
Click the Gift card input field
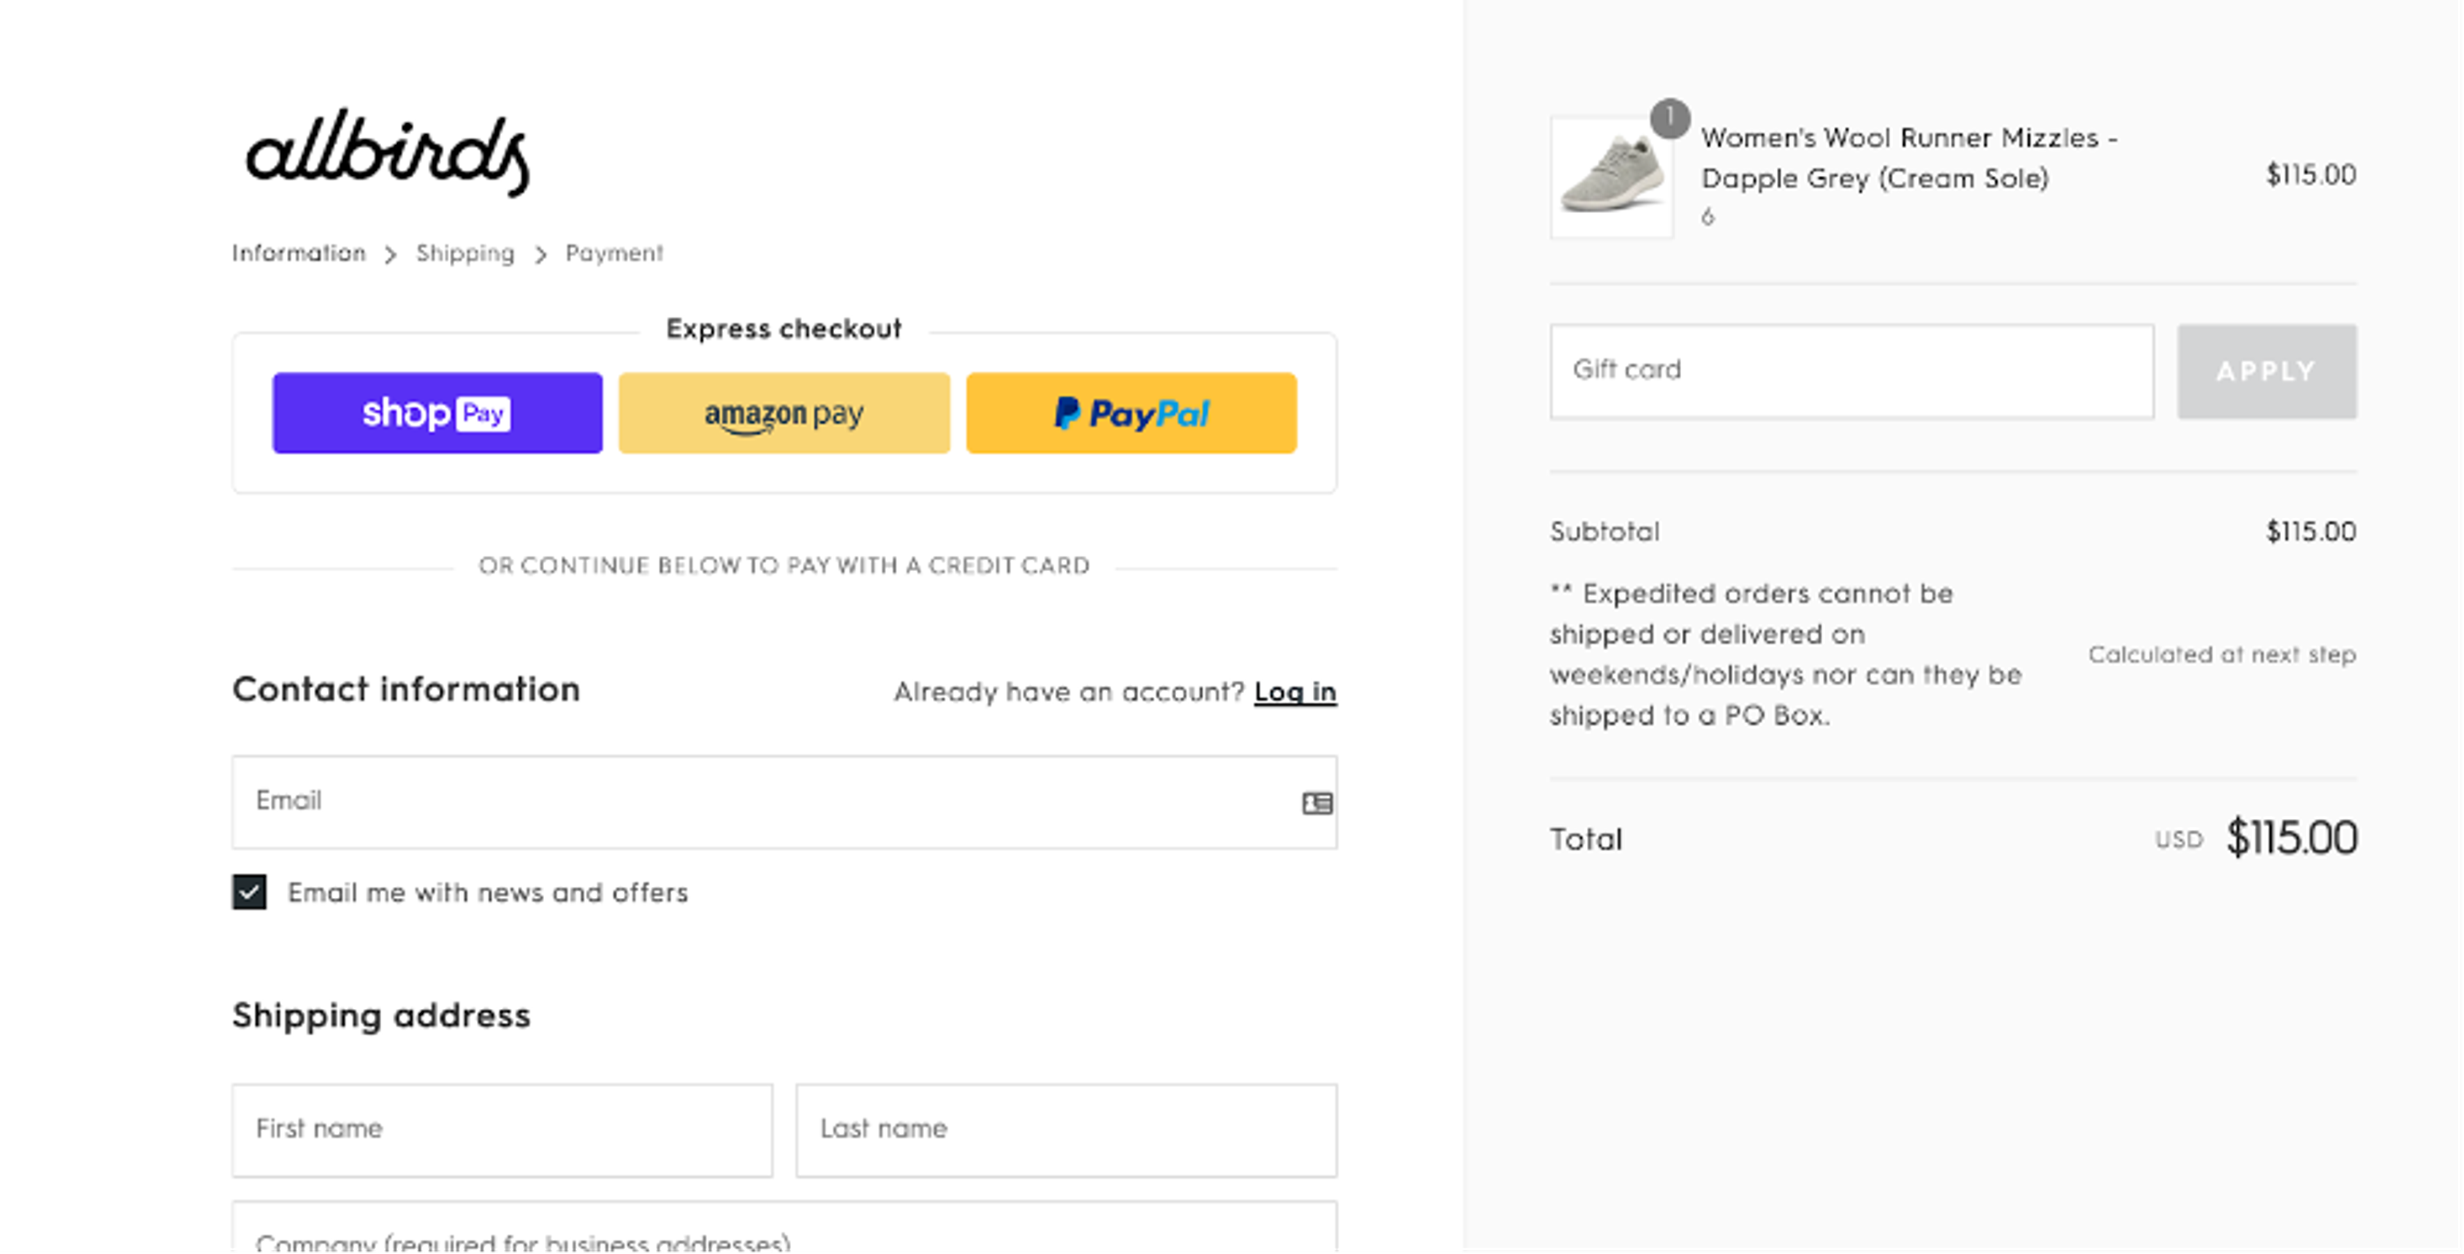(1851, 371)
